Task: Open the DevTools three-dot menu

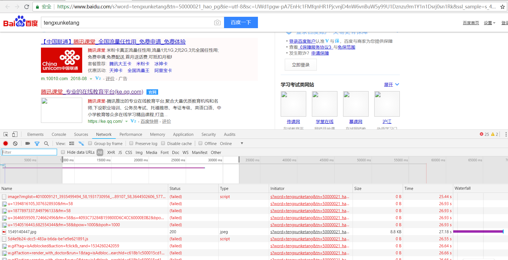Action: pos(506,134)
